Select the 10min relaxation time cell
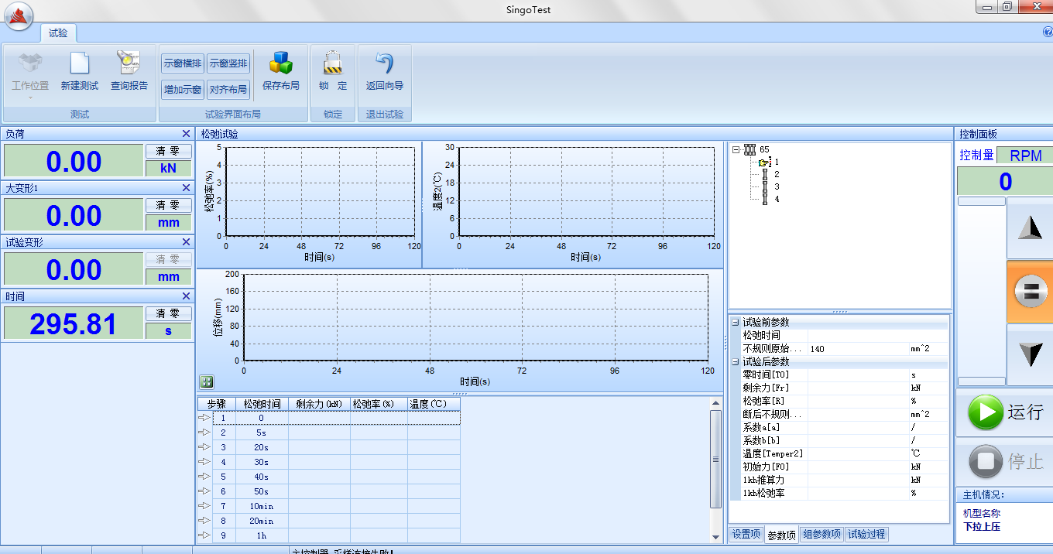Screen dimensions: 1053x554 262,506
